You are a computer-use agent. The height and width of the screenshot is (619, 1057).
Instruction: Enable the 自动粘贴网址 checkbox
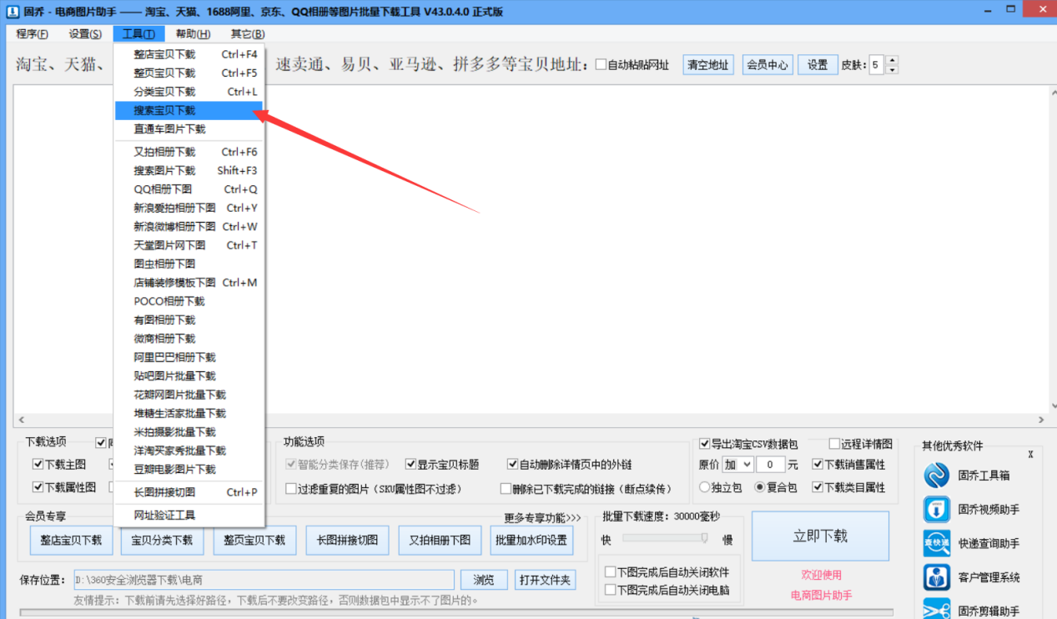pyautogui.click(x=601, y=65)
